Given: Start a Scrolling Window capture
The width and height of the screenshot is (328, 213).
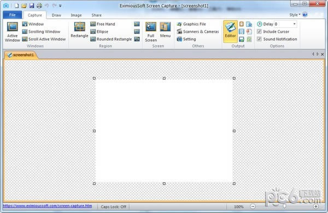Looking at the screenshot, I should (41, 32).
